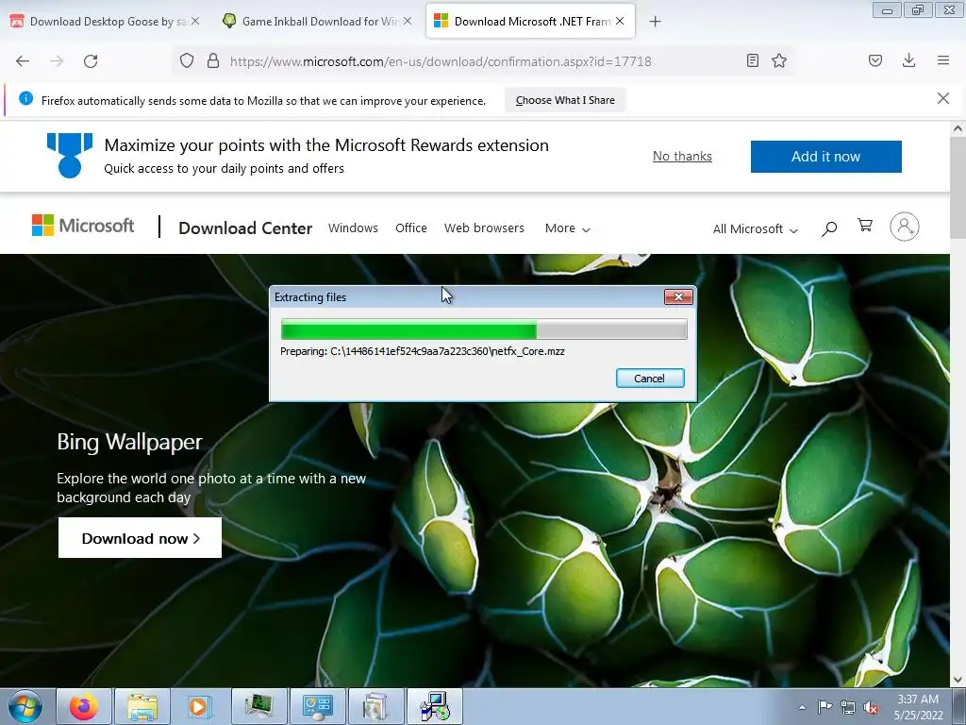Cancel the file extraction dialog

tap(650, 378)
